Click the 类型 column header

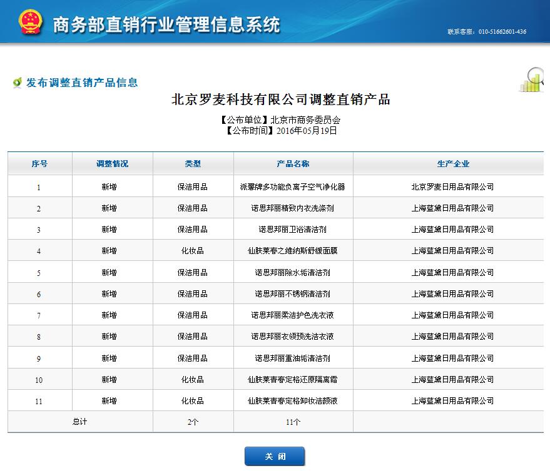193,164
